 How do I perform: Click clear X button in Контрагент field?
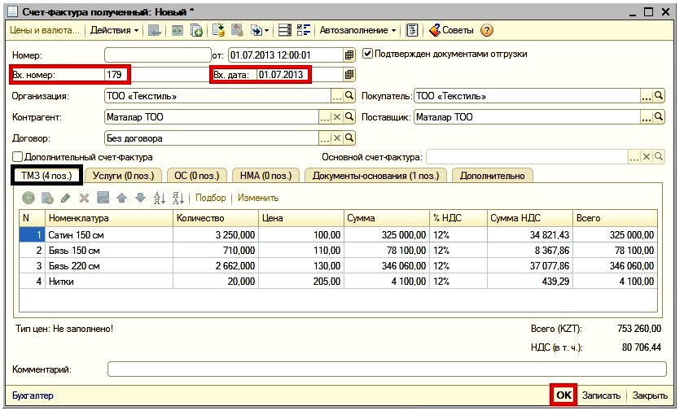[336, 117]
